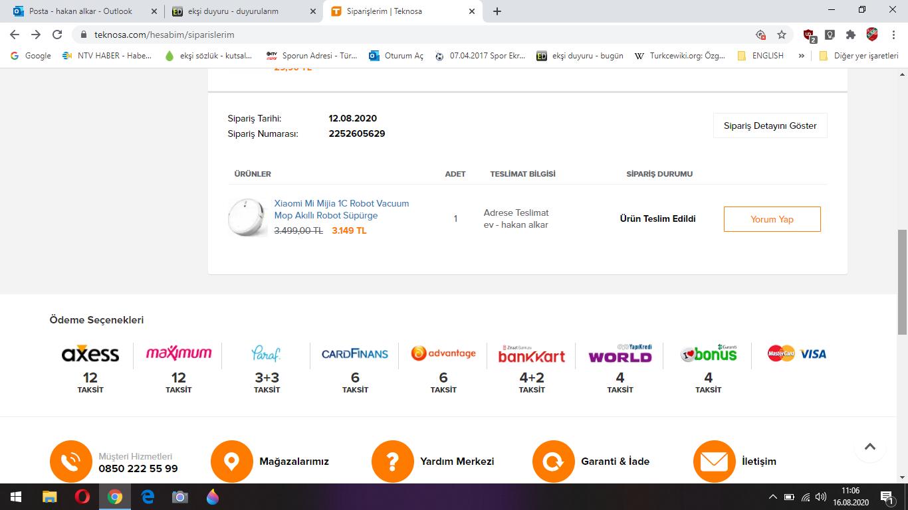Open the Windows notification center

point(887,497)
